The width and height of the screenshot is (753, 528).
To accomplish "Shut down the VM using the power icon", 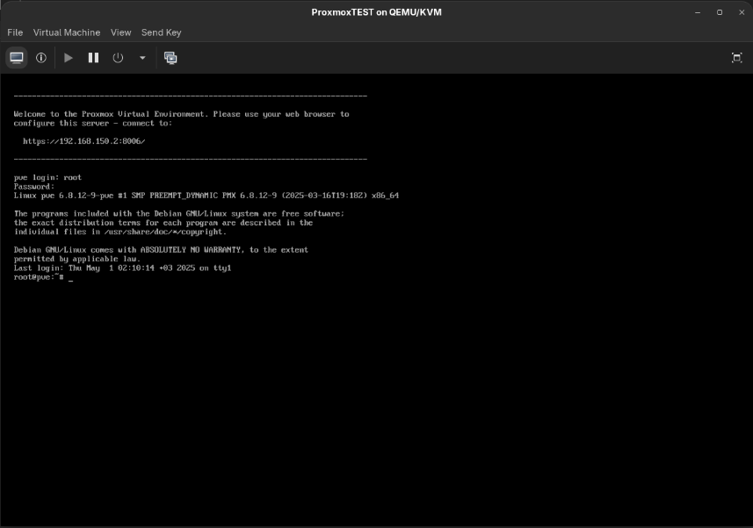I will click(x=116, y=57).
